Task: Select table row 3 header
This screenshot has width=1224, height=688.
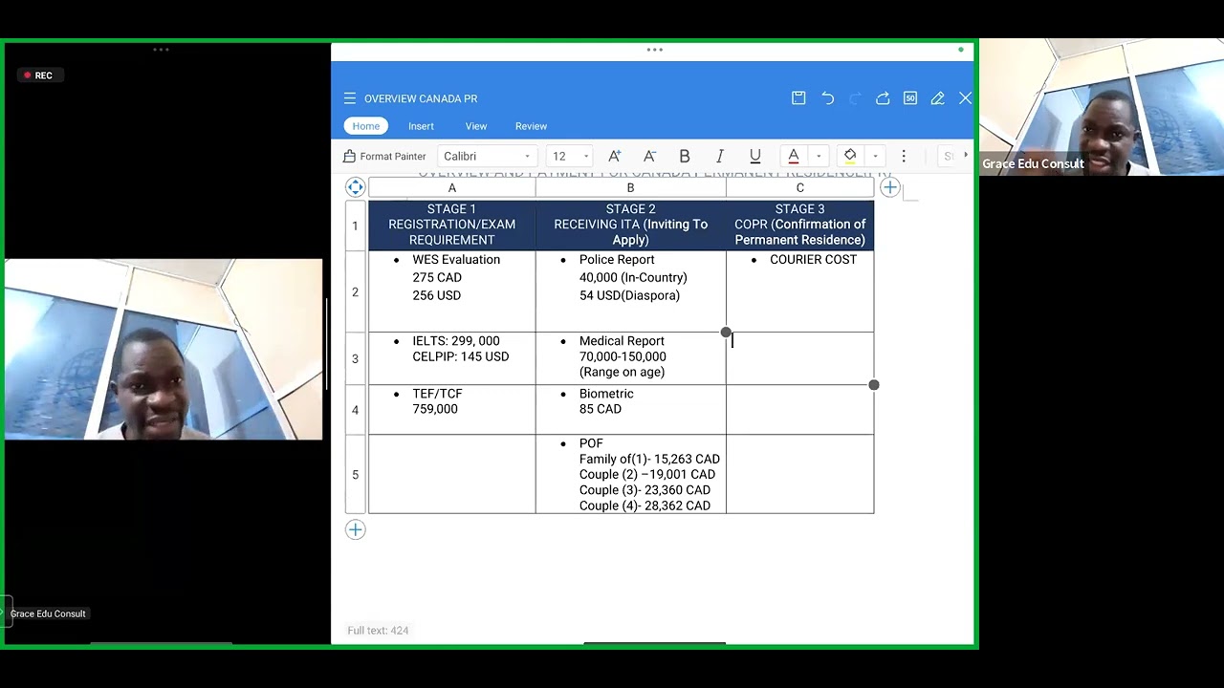Action: pos(356,358)
